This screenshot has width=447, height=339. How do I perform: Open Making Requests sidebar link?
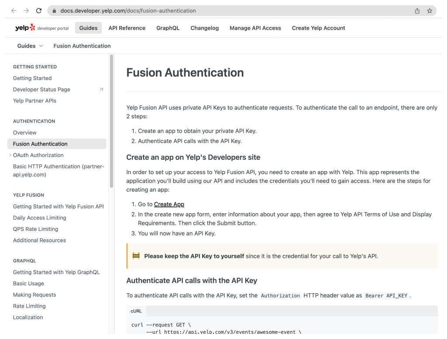pyautogui.click(x=34, y=295)
